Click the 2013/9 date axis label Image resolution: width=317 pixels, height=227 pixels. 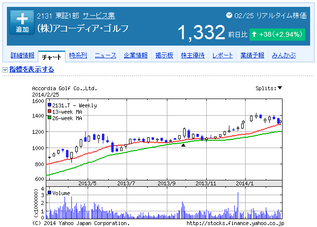click(x=166, y=183)
